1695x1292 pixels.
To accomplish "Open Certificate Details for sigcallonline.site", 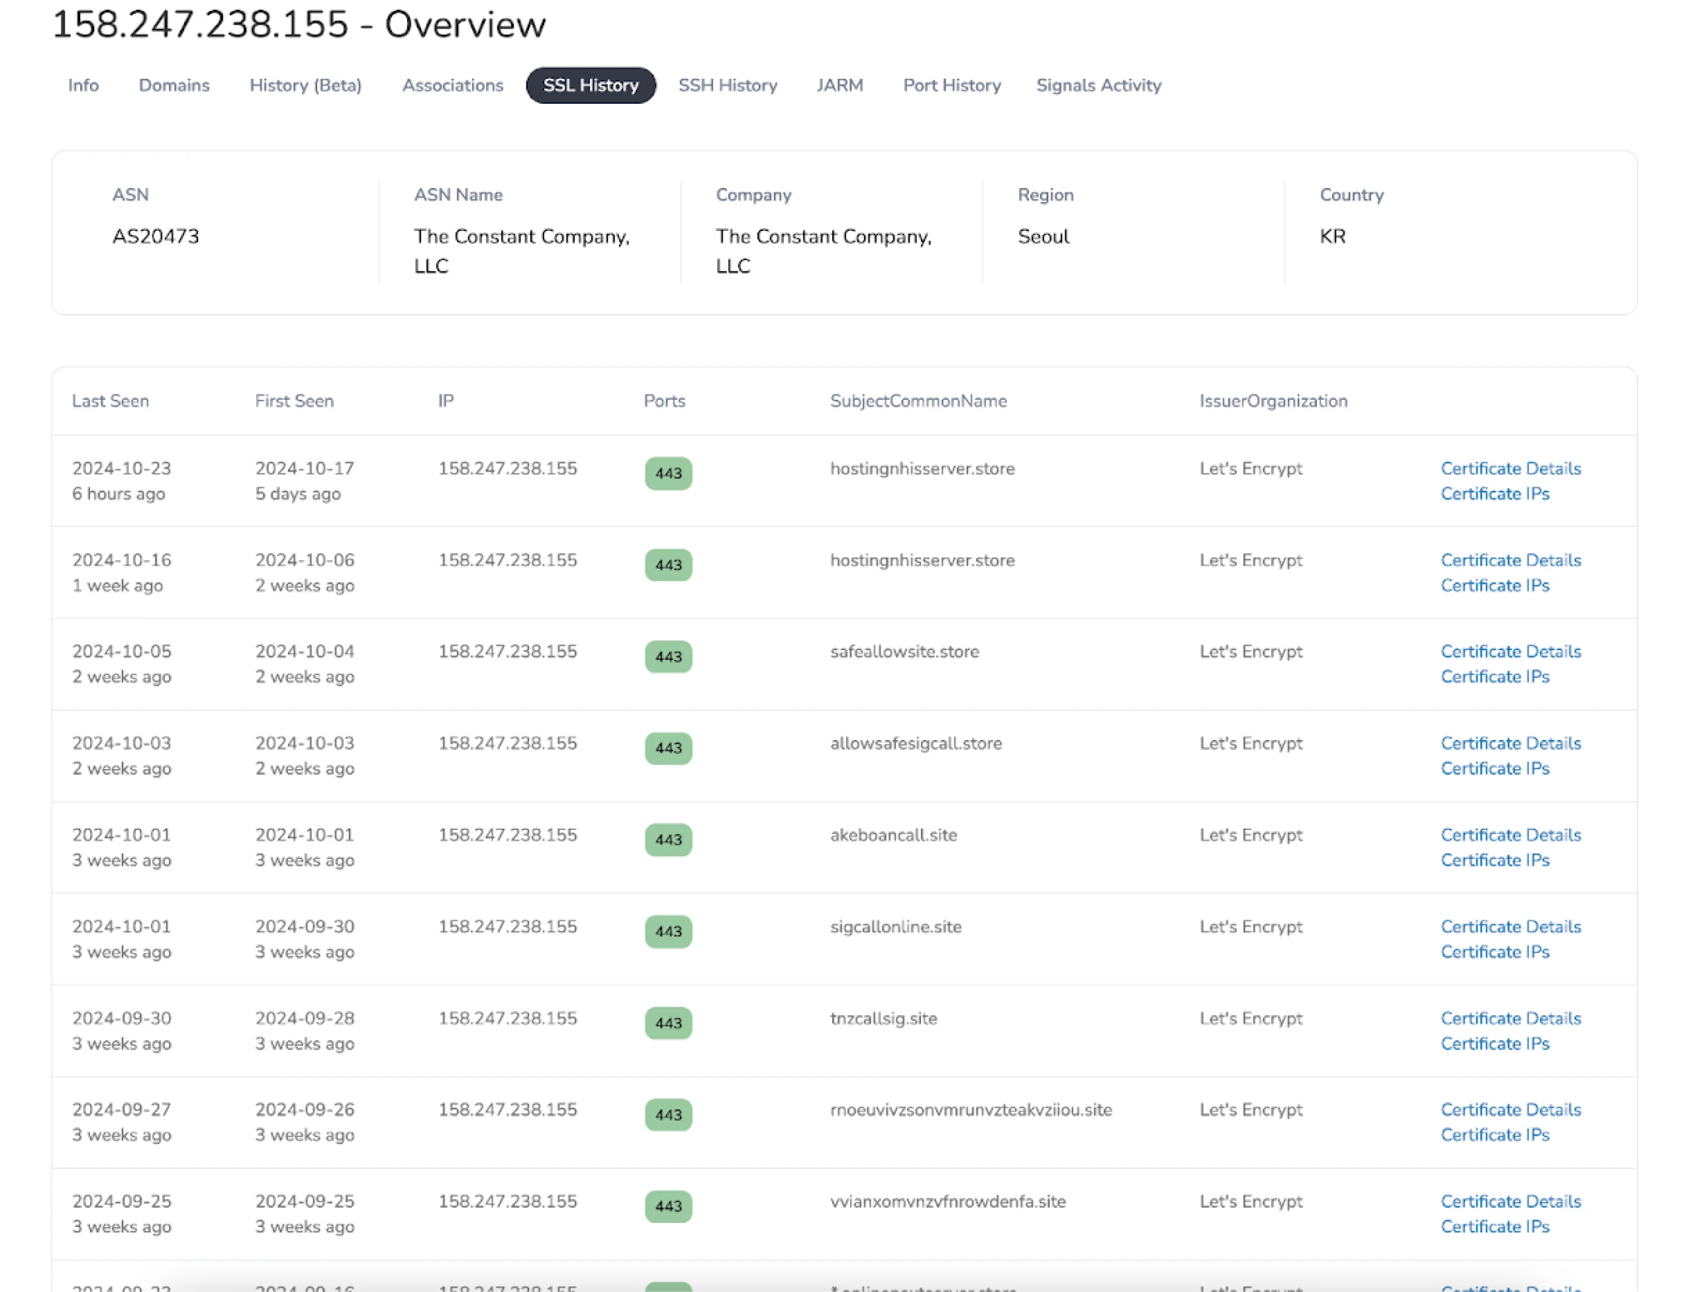I will tap(1510, 926).
